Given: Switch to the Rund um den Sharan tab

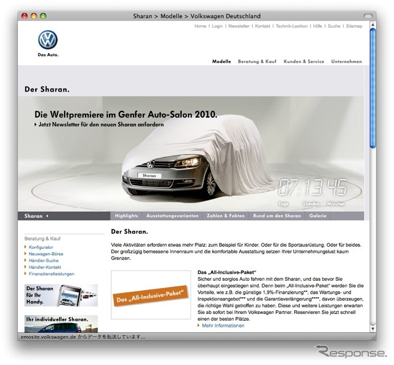Looking at the screenshot, I should pos(277,216).
